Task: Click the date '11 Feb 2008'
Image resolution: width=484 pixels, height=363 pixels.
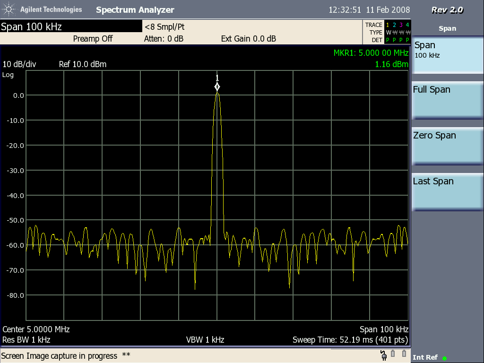Action: click(x=388, y=10)
